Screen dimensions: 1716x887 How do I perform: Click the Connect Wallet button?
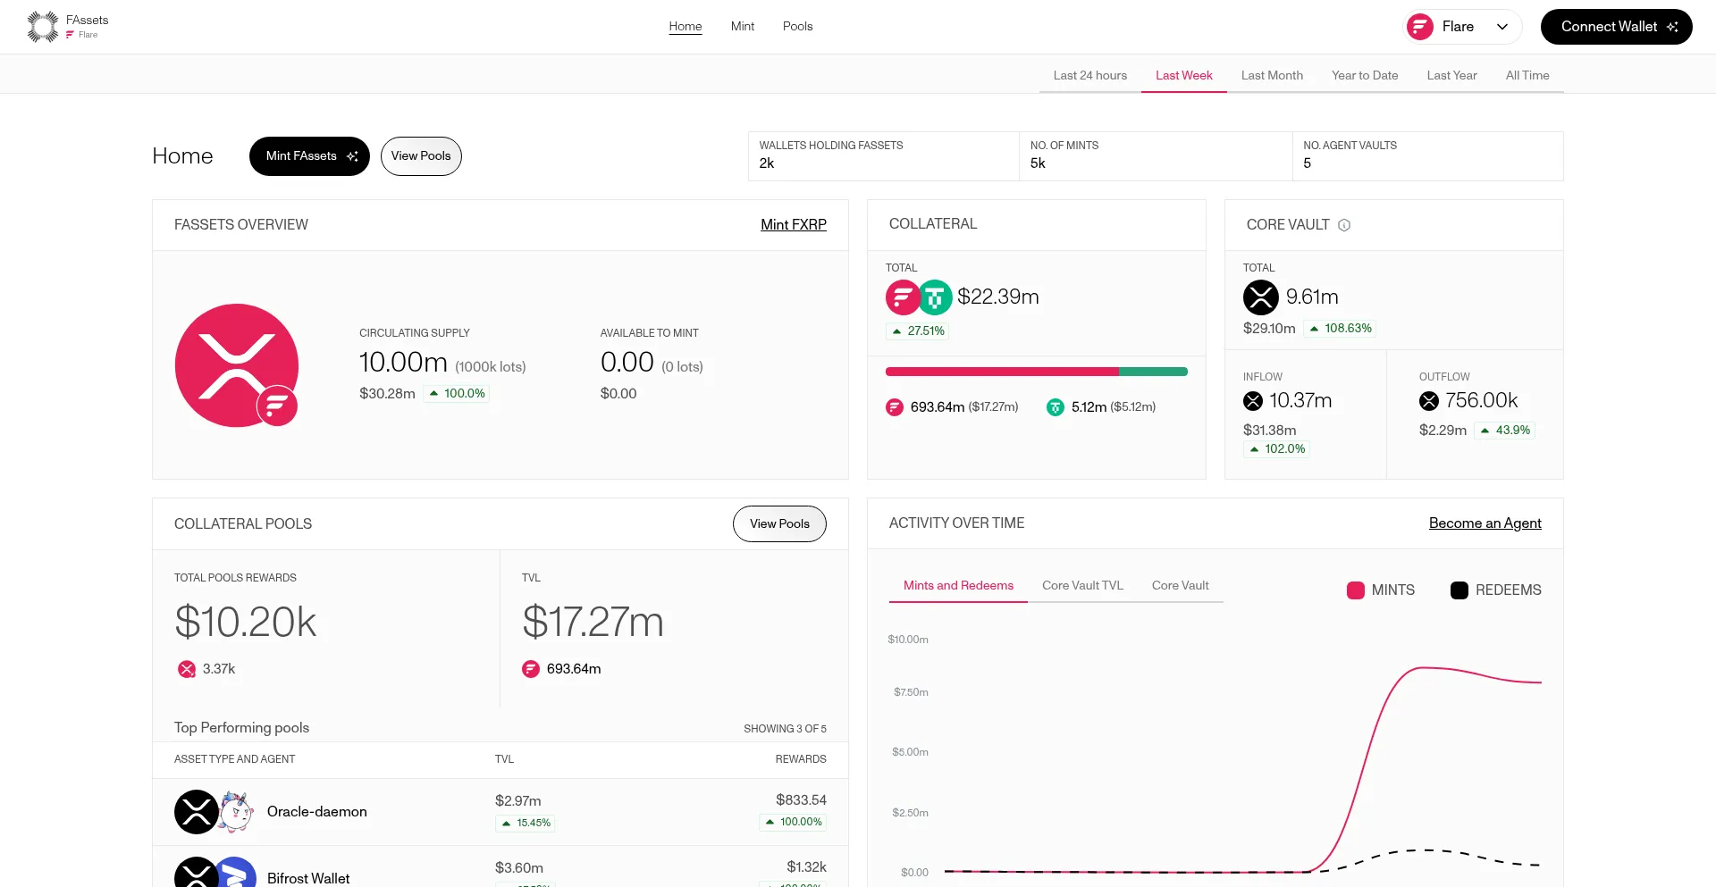(1616, 27)
